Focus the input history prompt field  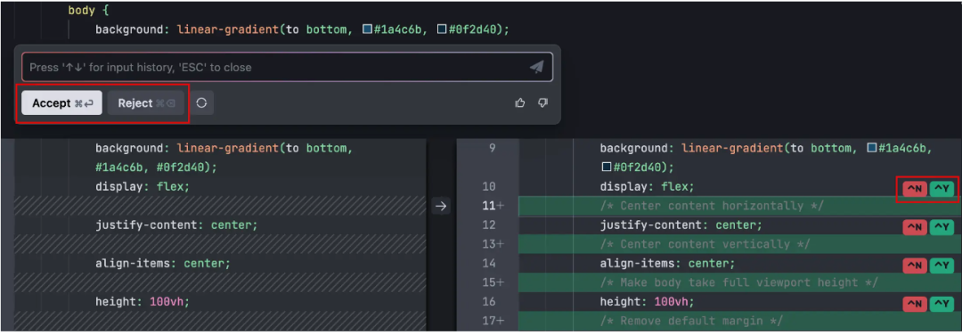[x=287, y=67]
